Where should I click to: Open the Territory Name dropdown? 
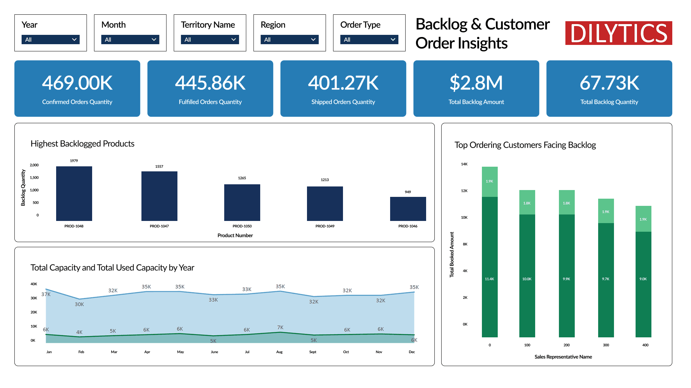[210, 40]
